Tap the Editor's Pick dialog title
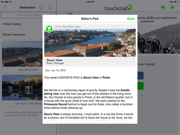180x135 pixels. [x=90, y=19]
